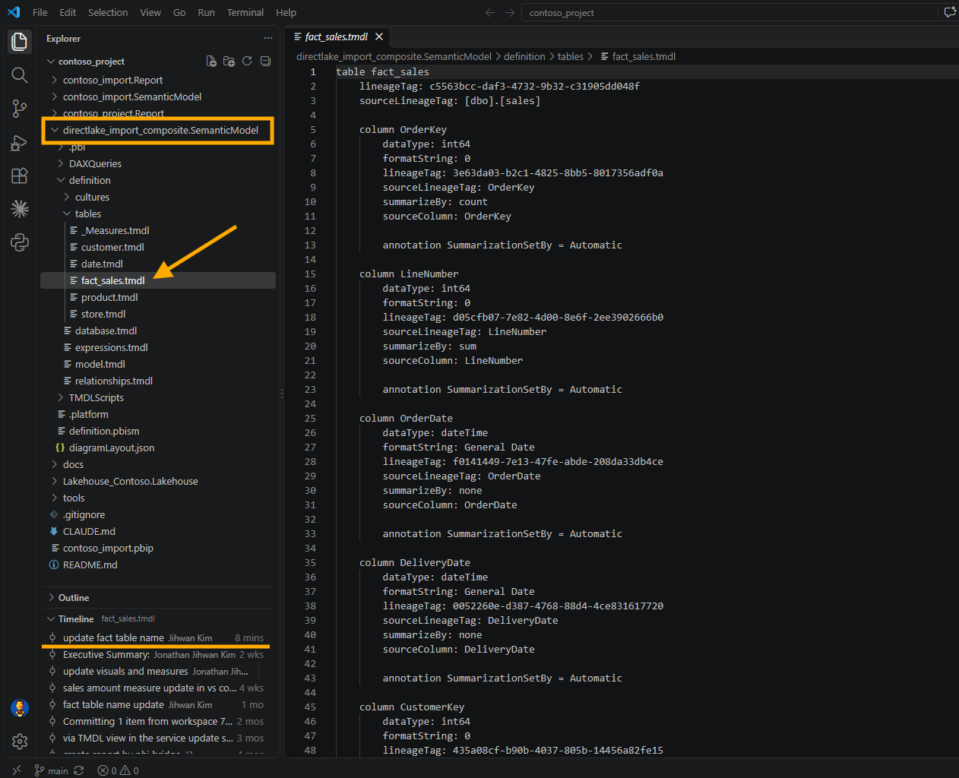Open the Explorer view in activity bar
959x778 pixels.
tap(20, 41)
